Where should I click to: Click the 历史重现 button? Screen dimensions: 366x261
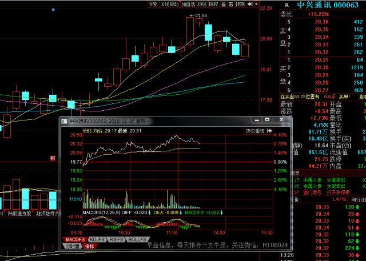point(255,131)
